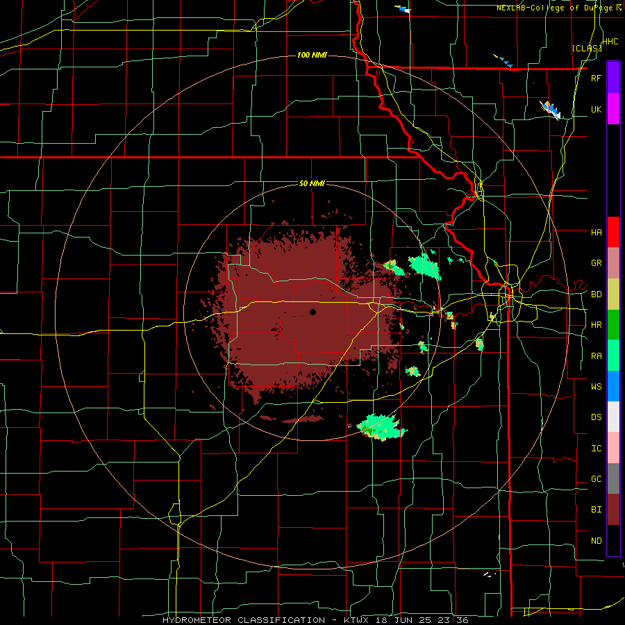Click the ND black legend swatch
Viewport: 625px width, 625px height.
pyautogui.click(x=613, y=540)
